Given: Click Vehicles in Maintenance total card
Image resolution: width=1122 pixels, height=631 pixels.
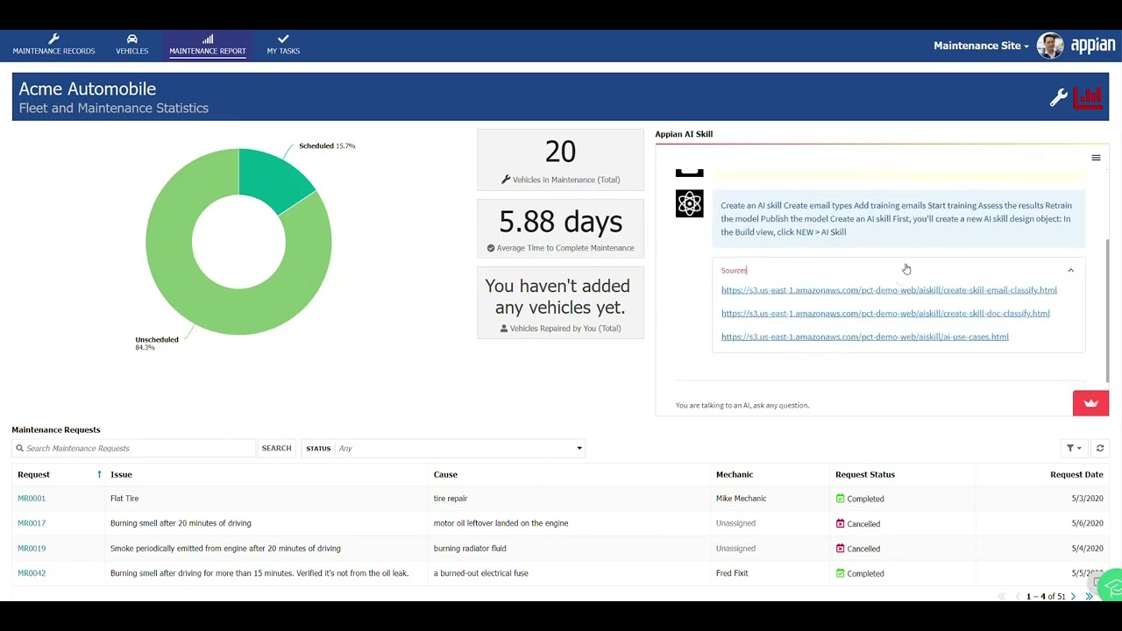Looking at the screenshot, I should [560, 160].
